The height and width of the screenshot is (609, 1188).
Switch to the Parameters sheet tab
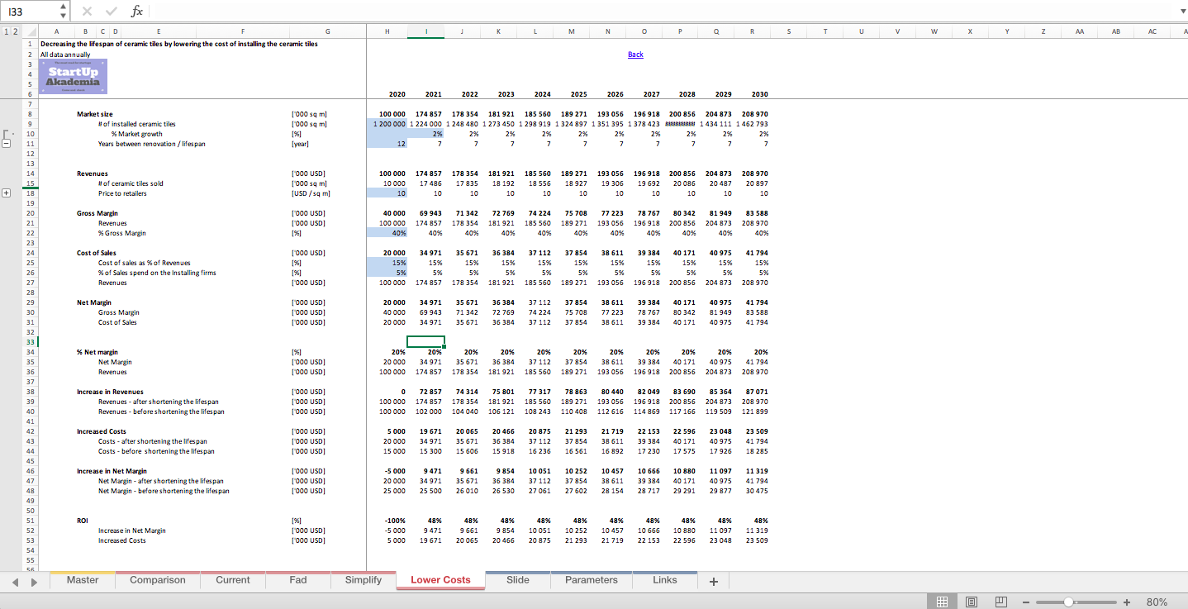point(590,580)
